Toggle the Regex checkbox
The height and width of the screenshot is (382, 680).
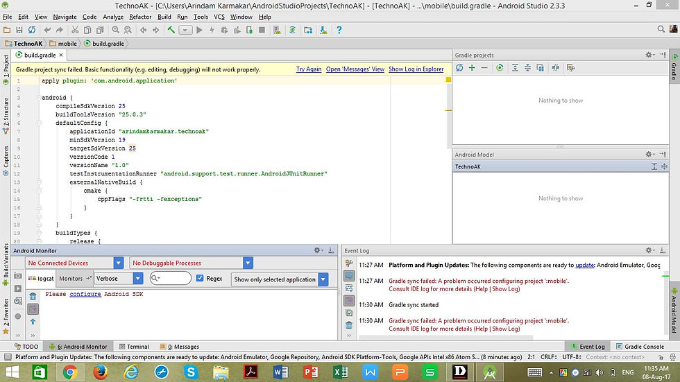point(200,278)
